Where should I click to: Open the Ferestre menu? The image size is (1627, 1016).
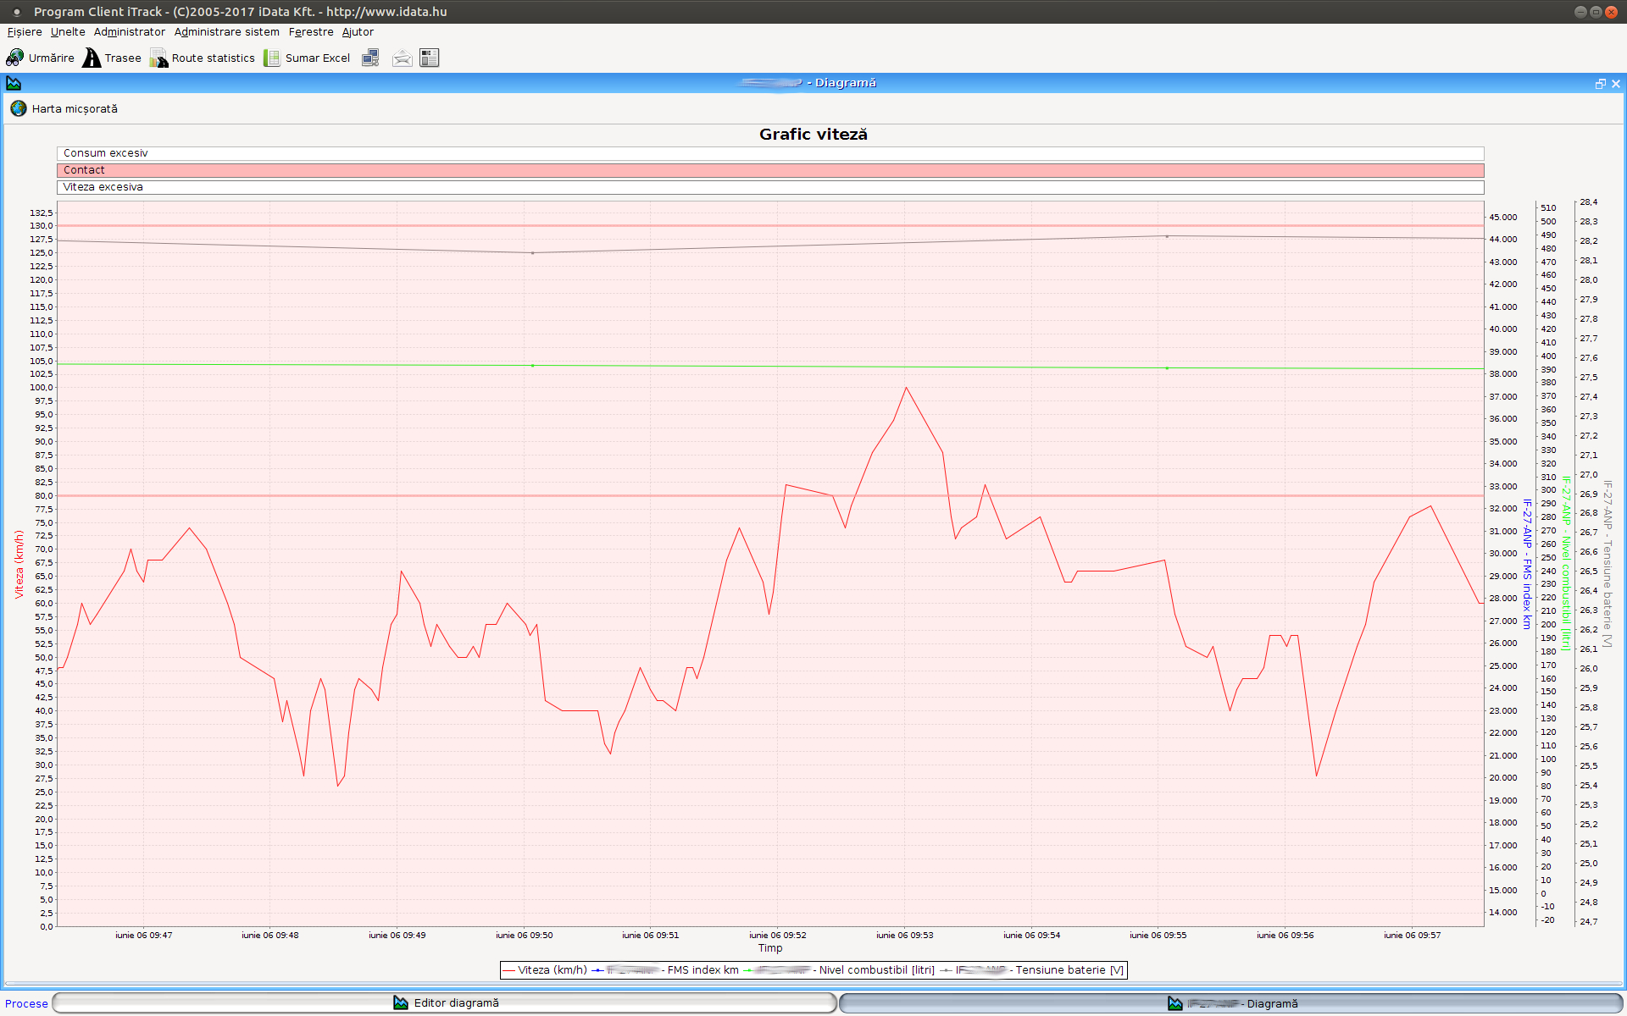click(x=311, y=32)
